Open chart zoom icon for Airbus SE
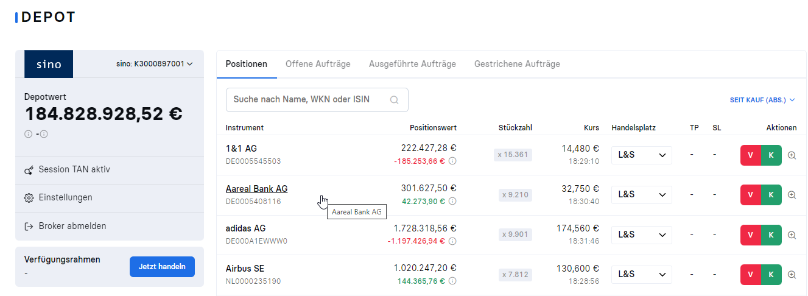The height and width of the screenshot is (296, 808). [x=792, y=275]
